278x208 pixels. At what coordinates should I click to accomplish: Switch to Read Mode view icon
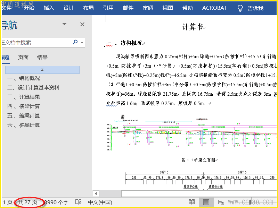191,202
